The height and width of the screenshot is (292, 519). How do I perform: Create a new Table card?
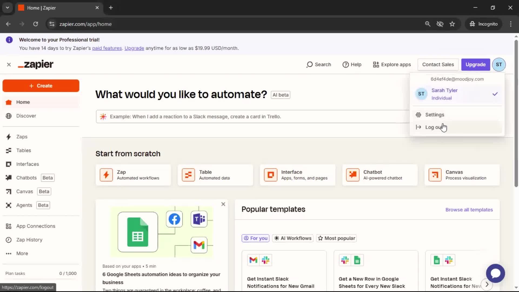(x=215, y=175)
